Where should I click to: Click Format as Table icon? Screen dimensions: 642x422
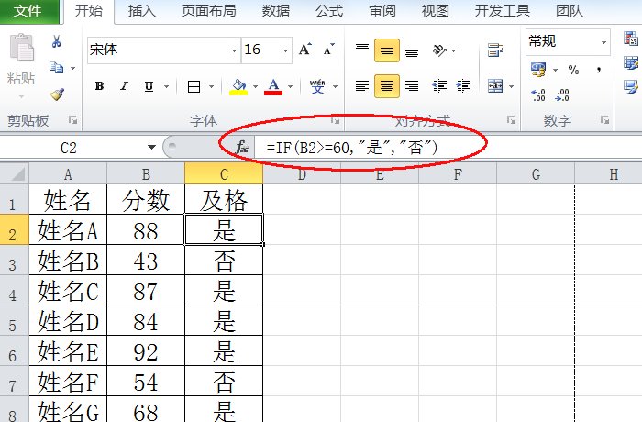[631, 63]
